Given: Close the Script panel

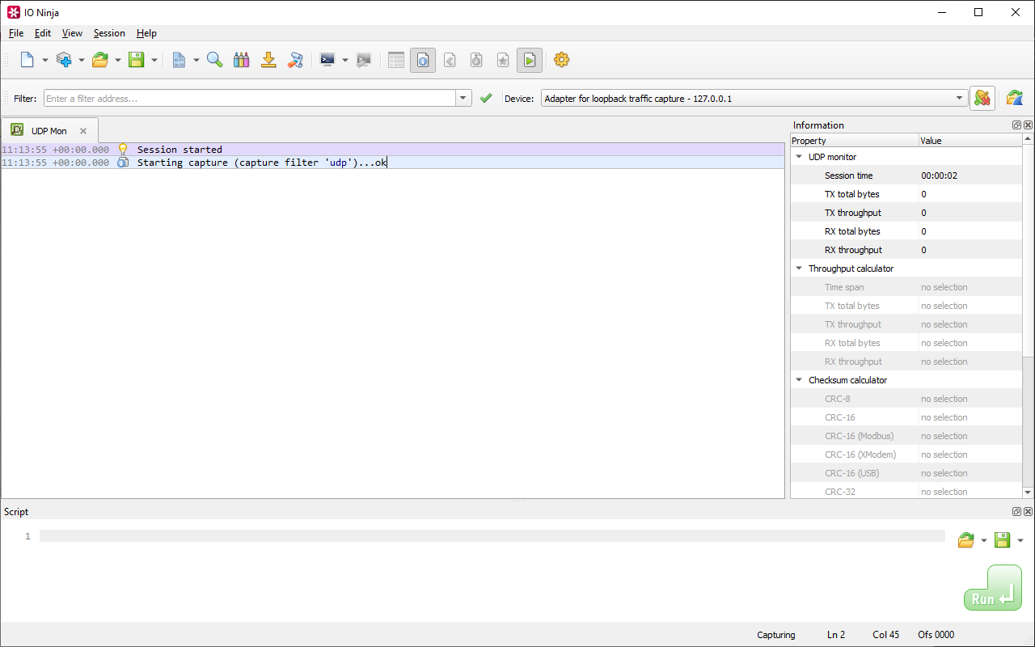Looking at the screenshot, I should (1028, 512).
